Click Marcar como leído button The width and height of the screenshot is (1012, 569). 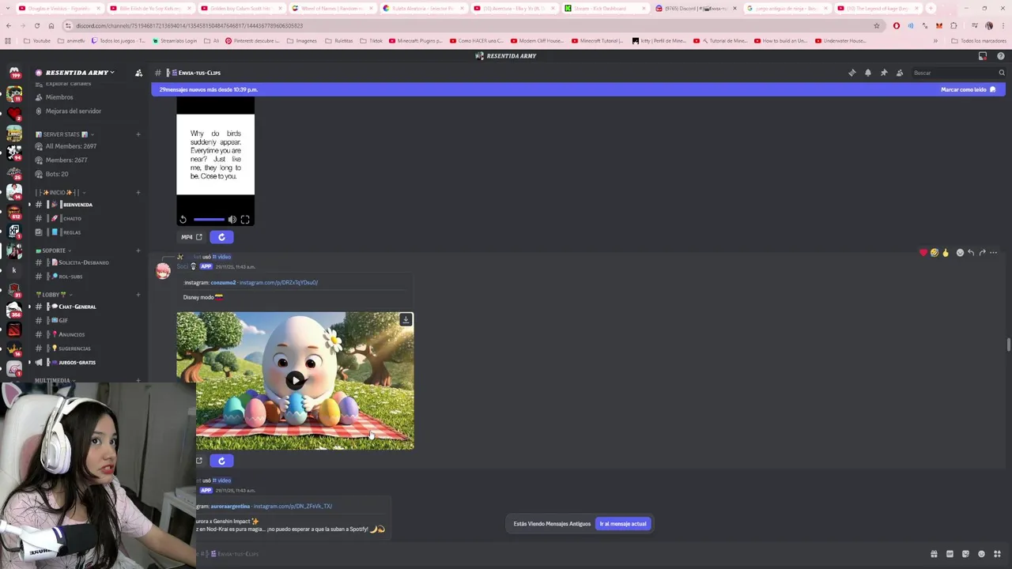(x=968, y=89)
